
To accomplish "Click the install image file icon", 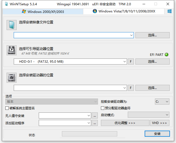I will (x=11, y=25).
